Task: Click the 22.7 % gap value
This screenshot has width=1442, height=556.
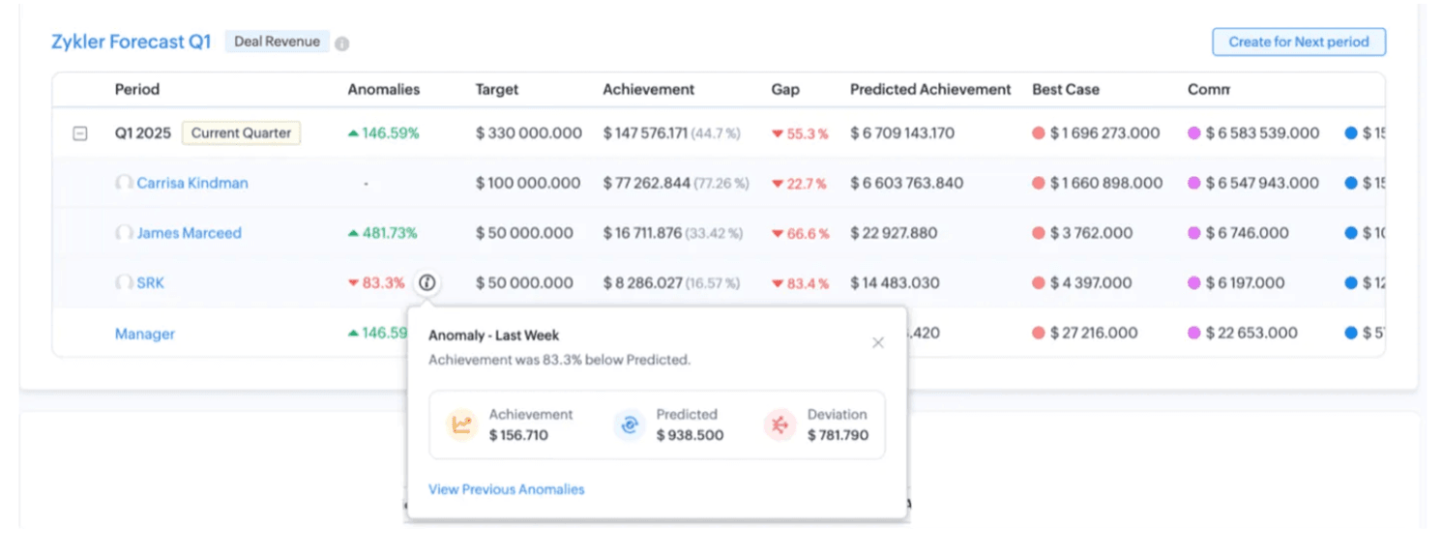Action: click(807, 184)
